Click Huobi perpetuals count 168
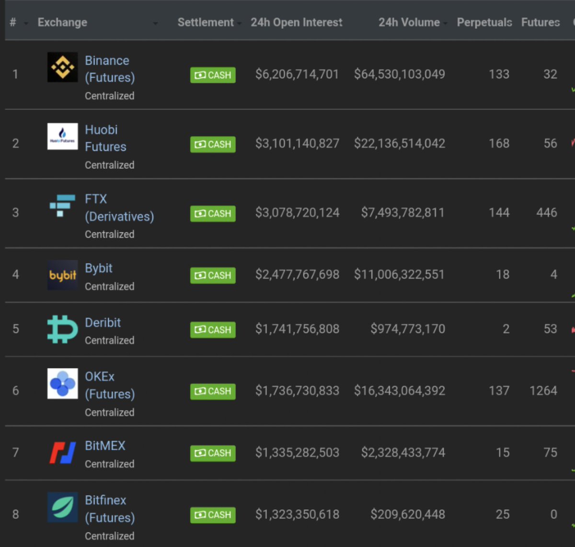 click(x=499, y=144)
